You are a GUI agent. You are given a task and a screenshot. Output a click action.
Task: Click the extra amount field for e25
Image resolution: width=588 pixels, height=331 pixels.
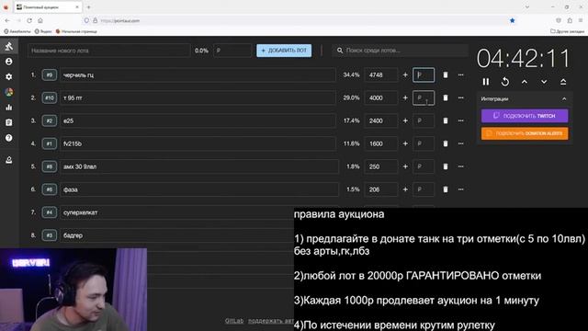(x=424, y=120)
